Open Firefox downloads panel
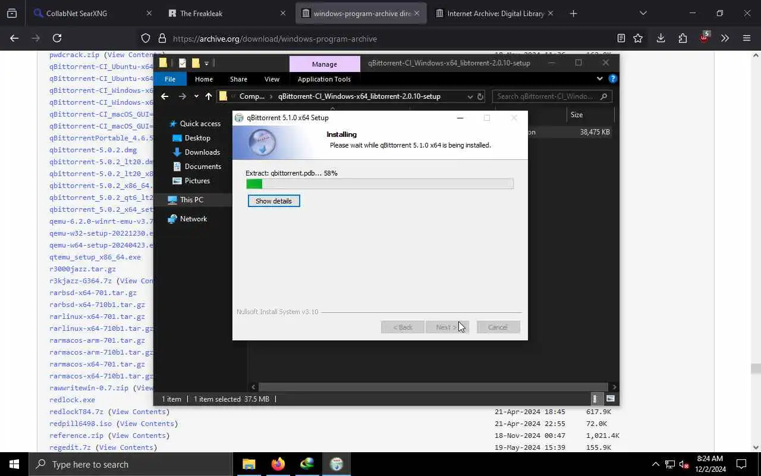This screenshot has width=761, height=476. 661,39
